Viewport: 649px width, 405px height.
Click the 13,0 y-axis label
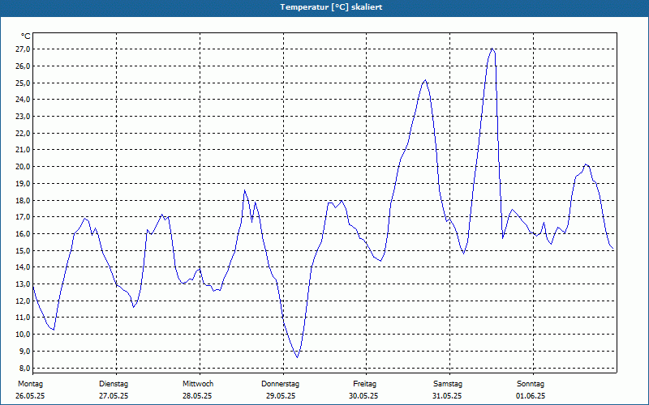23,284
